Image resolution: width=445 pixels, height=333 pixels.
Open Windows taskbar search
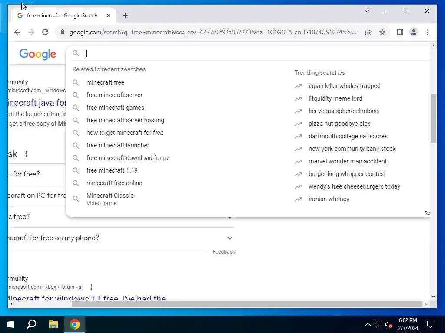point(31,324)
